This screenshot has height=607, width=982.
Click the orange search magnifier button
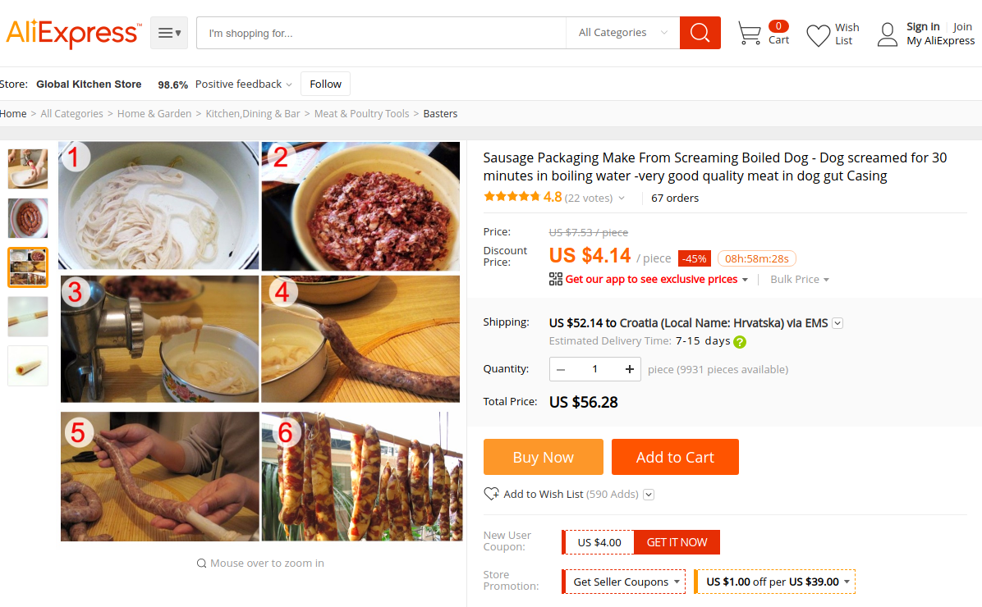700,33
